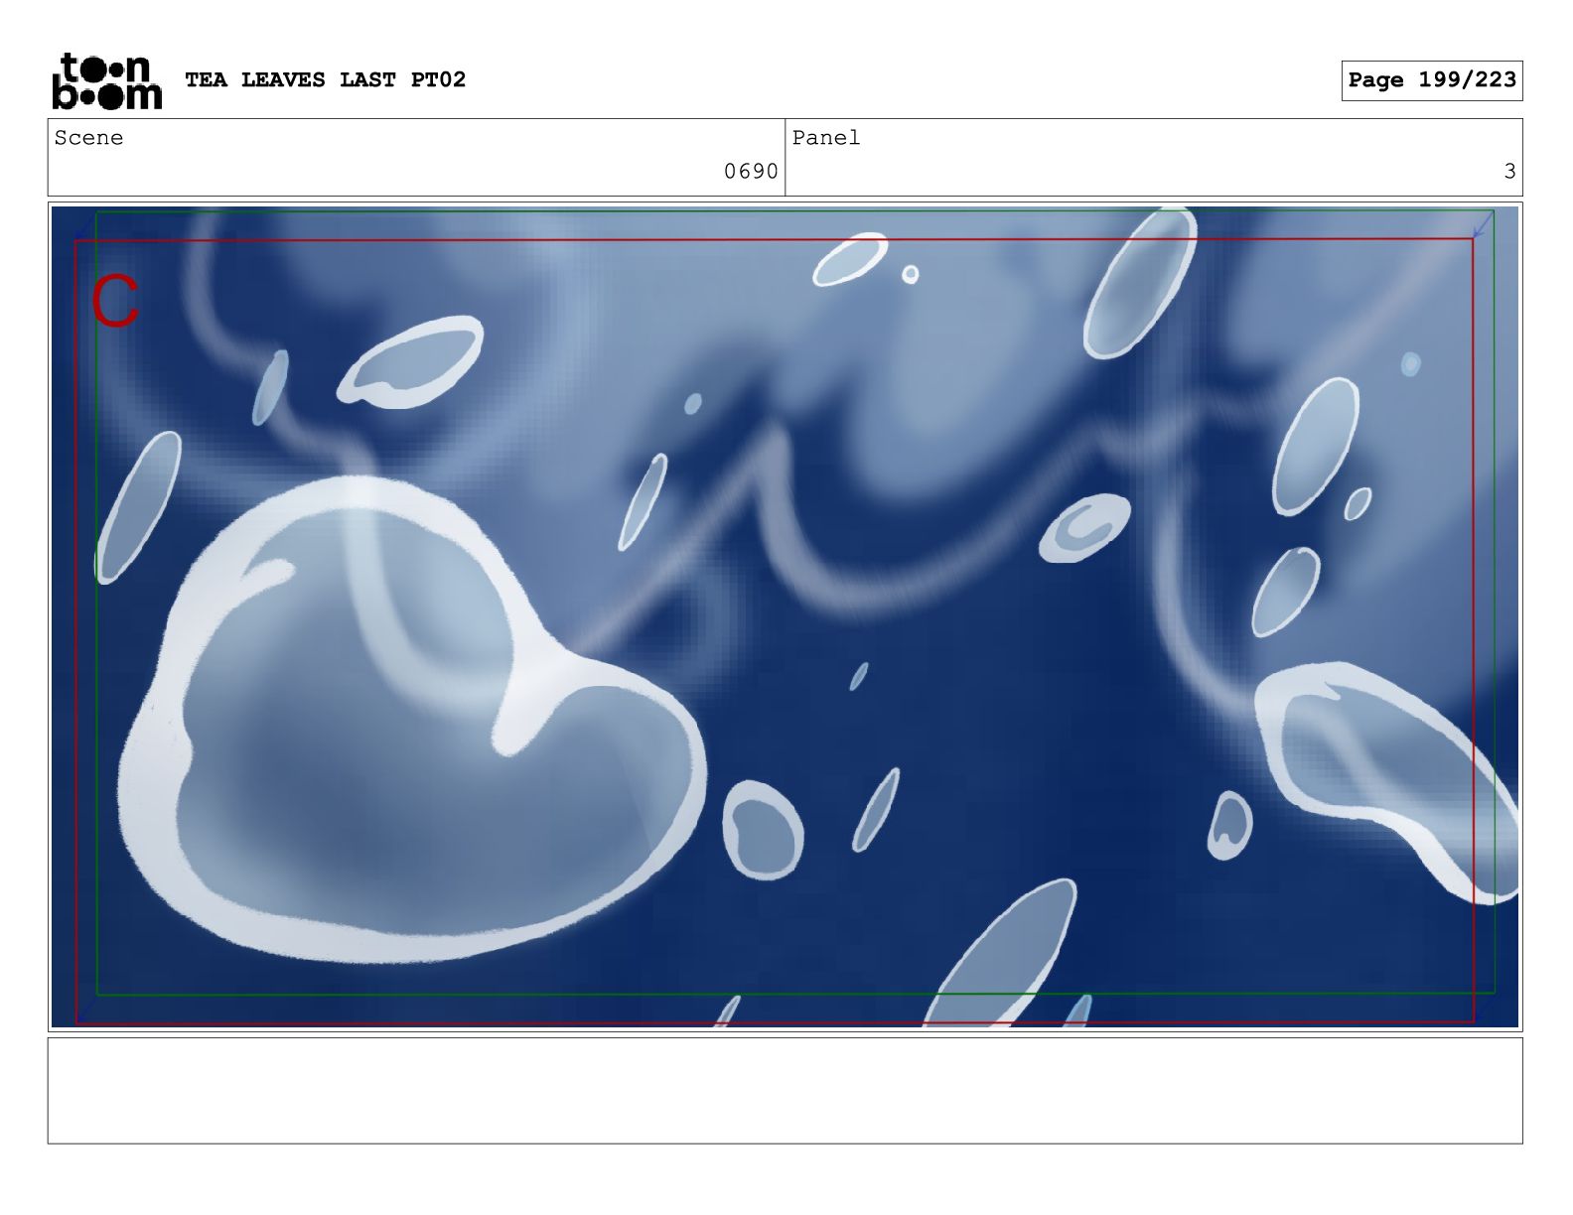The height and width of the screenshot is (1215, 1573).
Task: Click the 'Panel' label
Action: click(x=826, y=138)
